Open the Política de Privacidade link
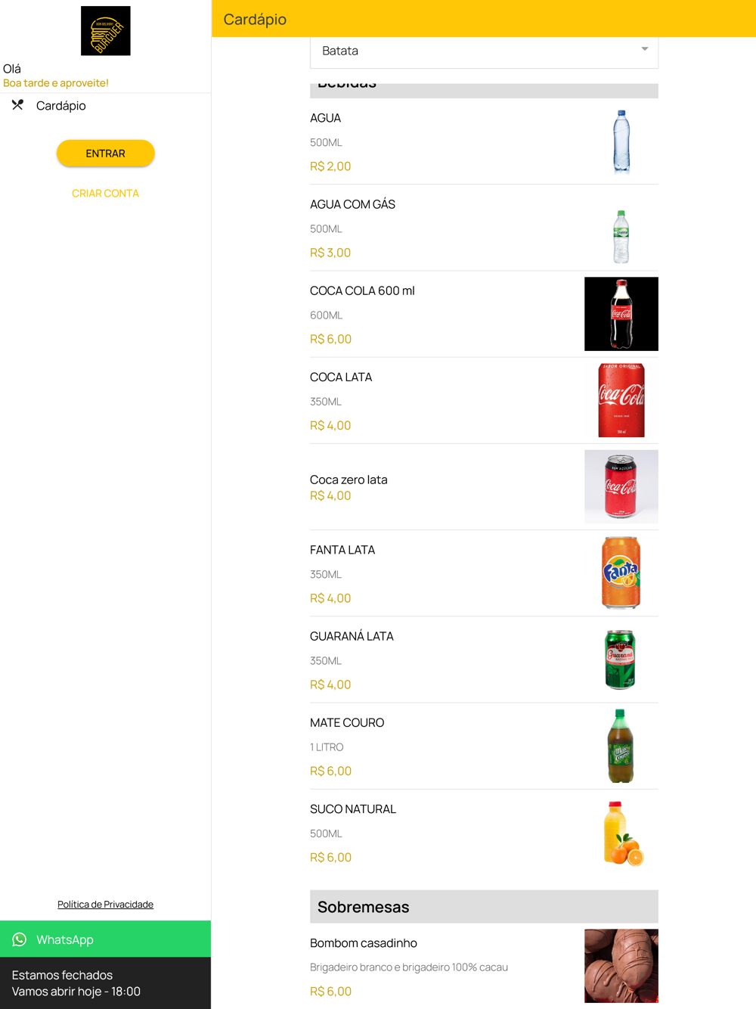 tap(105, 905)
